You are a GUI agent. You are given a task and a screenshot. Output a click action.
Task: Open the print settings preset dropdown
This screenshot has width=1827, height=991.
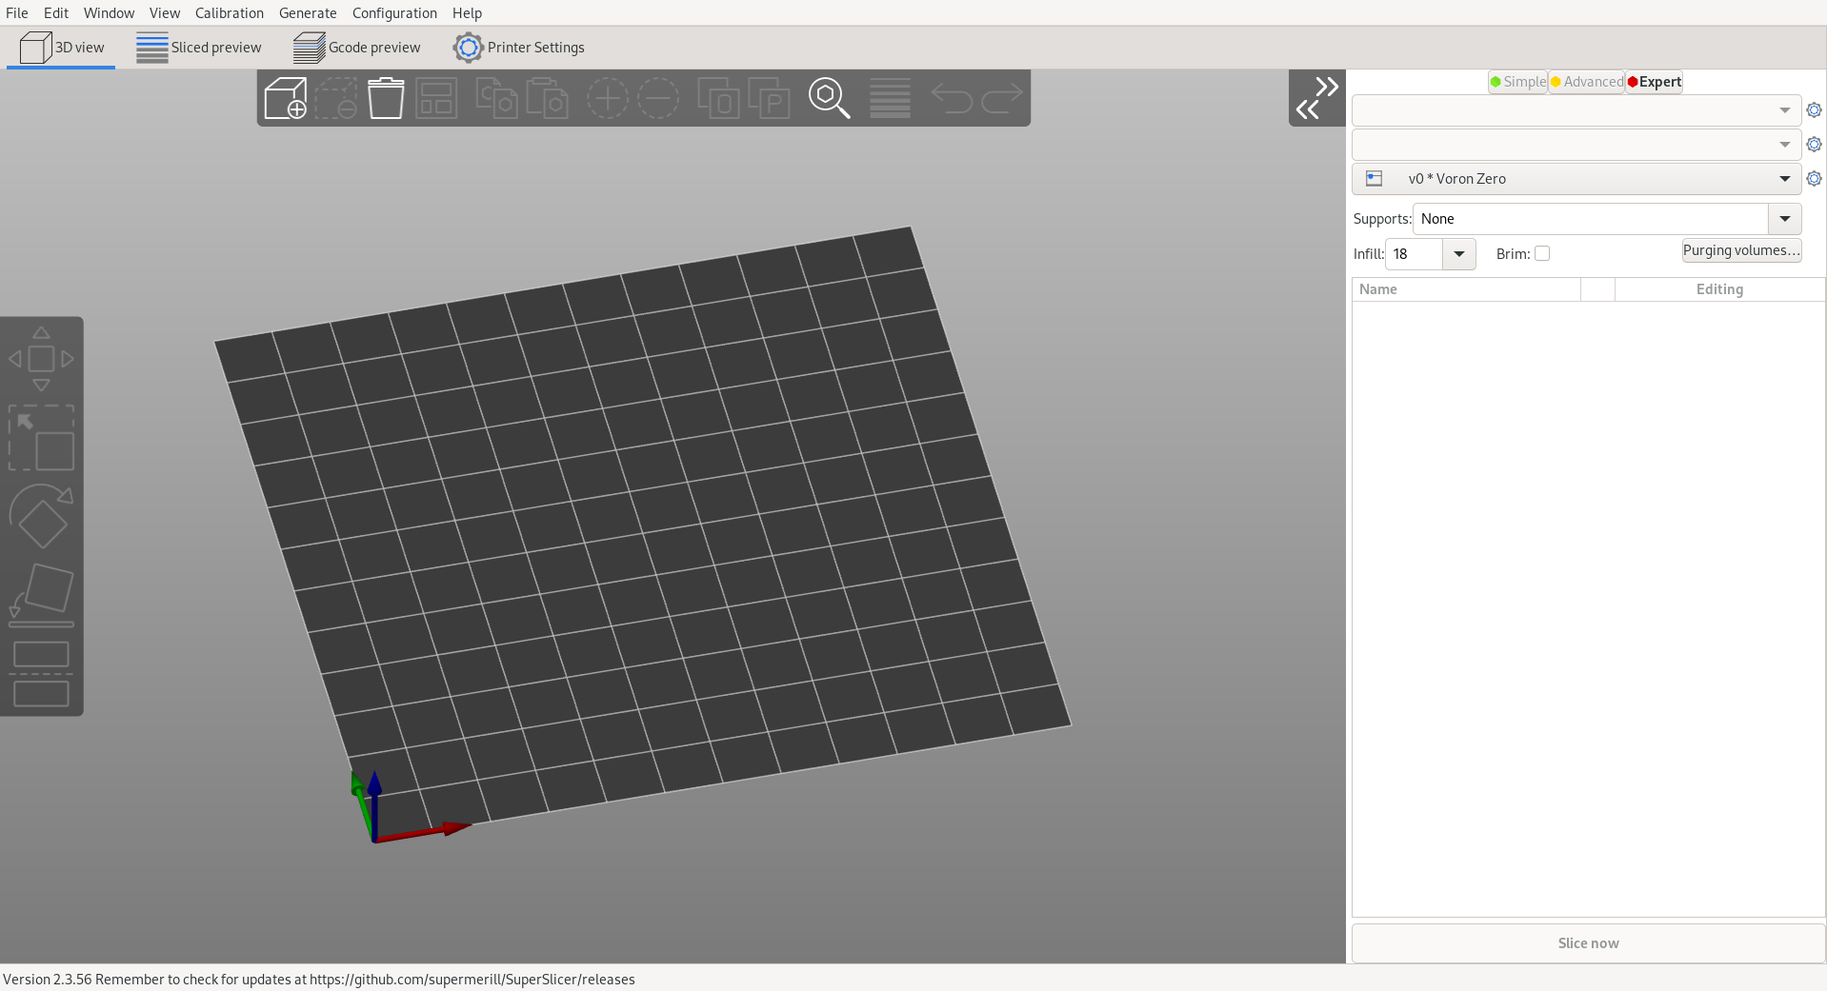tap(1576, 110)
